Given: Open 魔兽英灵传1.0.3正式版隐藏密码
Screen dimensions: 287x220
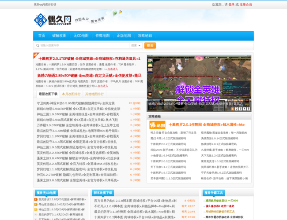Looking at the screenshot, I should tap(220, 161).
